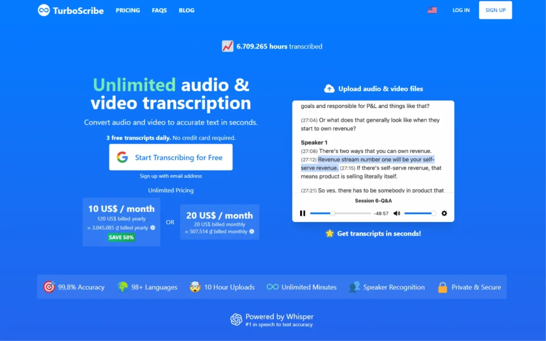Screen dimensions: 546x341
Task: Click the Google logo icon on button
Action: coord(122,157)
